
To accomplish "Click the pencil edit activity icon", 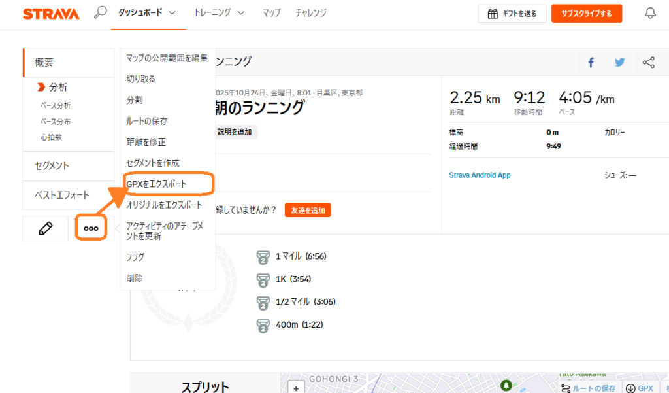I will tap(44, 228).
